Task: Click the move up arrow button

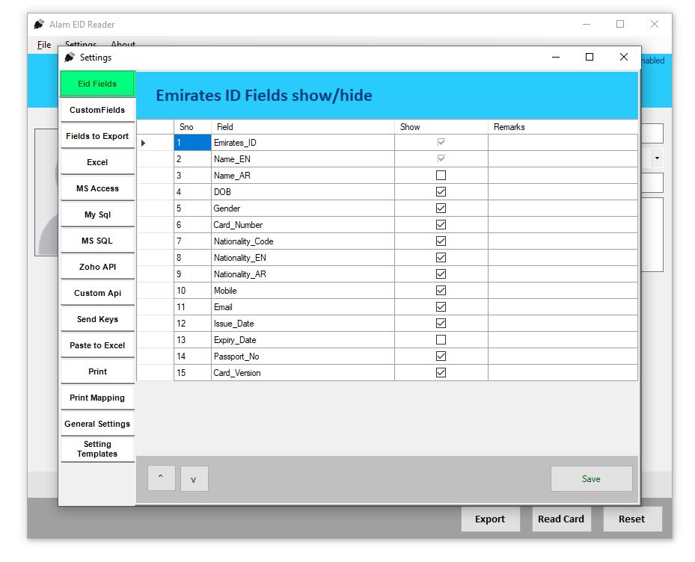Action: (162, 478)
